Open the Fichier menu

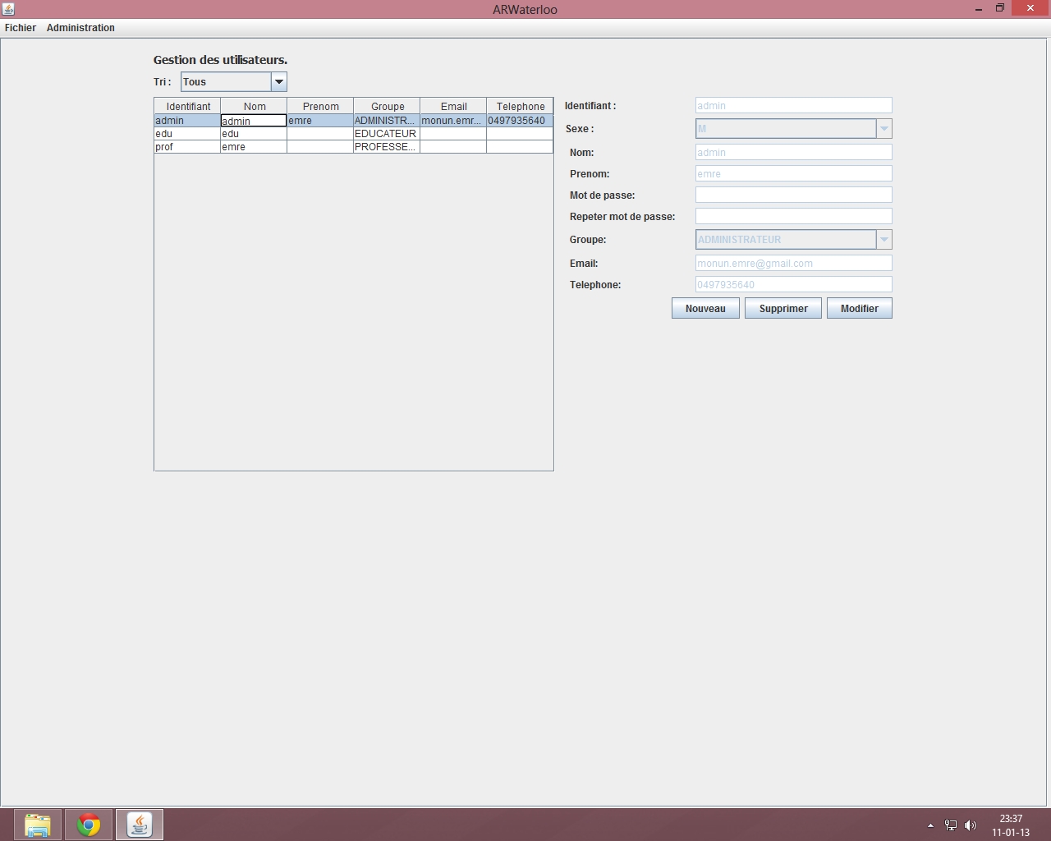21,28
